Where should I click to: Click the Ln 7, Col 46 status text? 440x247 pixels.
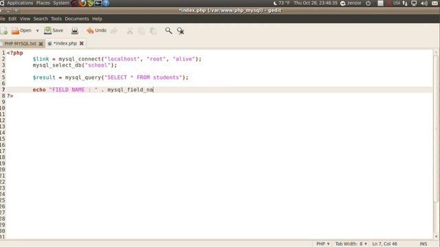pyautogui.click(x=384, y=244)
